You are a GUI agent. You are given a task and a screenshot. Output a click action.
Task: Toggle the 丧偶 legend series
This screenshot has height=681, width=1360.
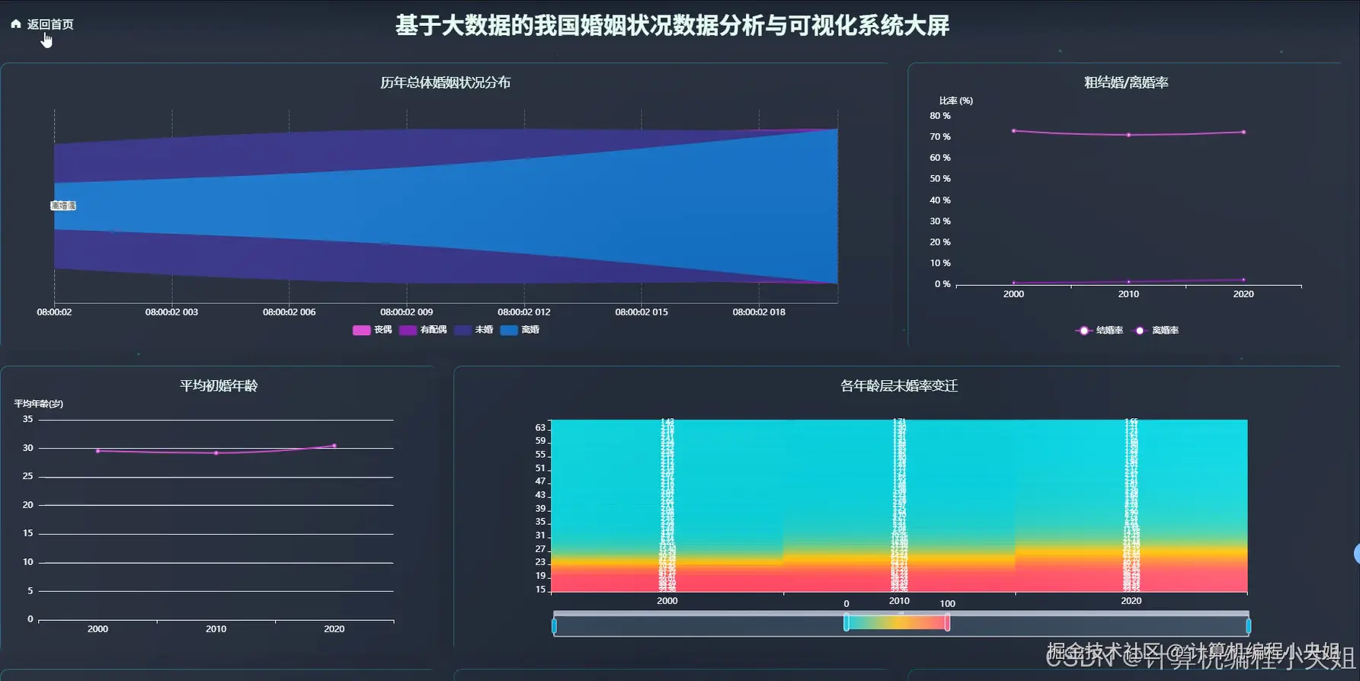tap(372, 330)
